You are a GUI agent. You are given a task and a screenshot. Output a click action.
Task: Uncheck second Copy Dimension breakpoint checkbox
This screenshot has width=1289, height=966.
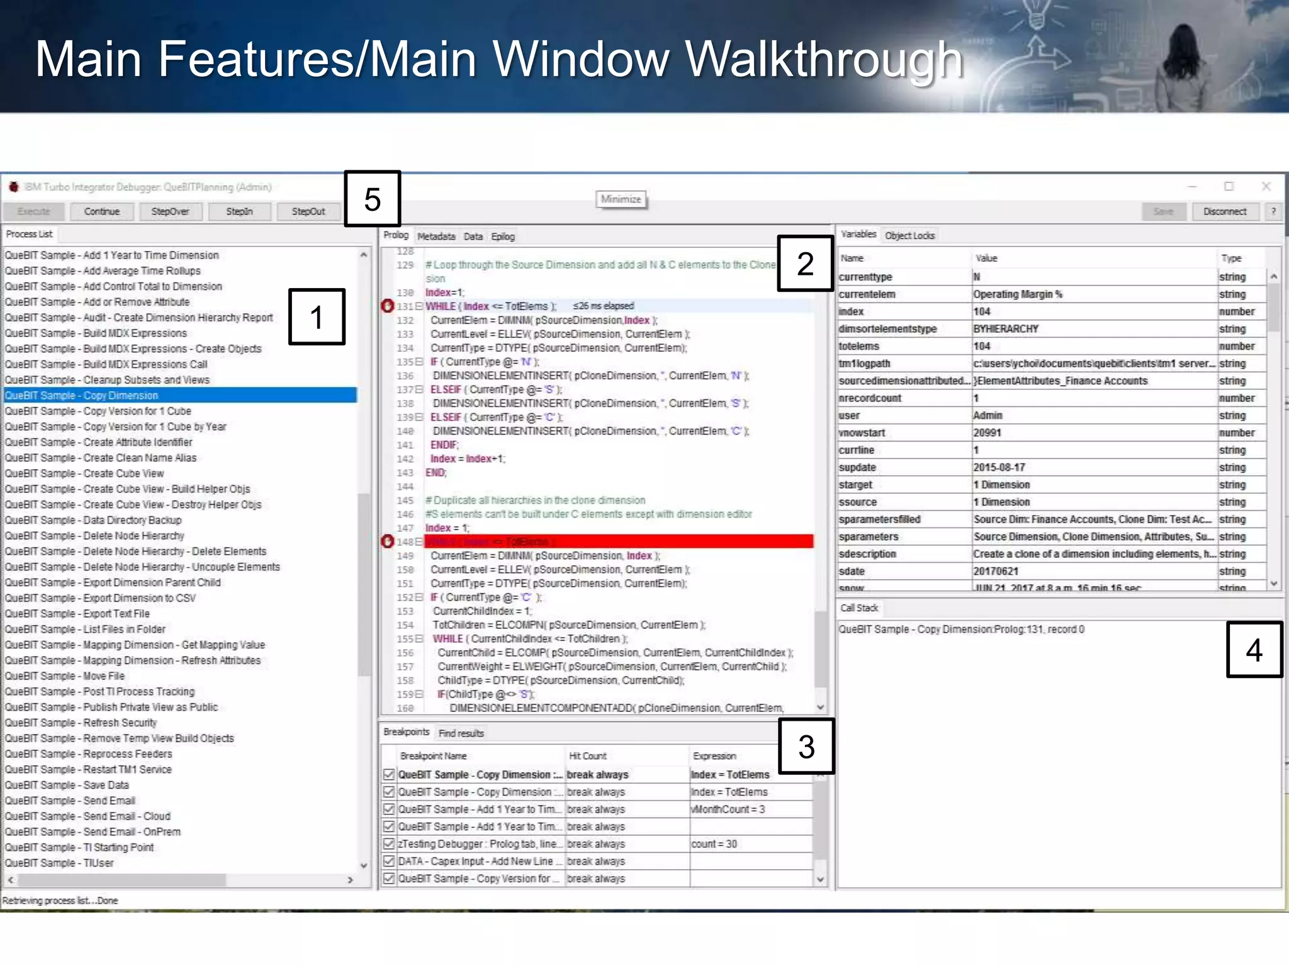(x=389, y=792)
